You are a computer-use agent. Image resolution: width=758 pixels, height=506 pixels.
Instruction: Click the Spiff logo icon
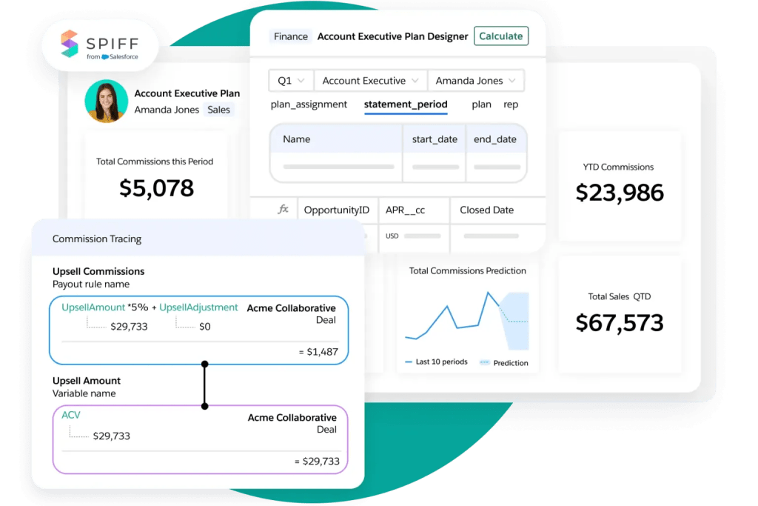[69, 45]
